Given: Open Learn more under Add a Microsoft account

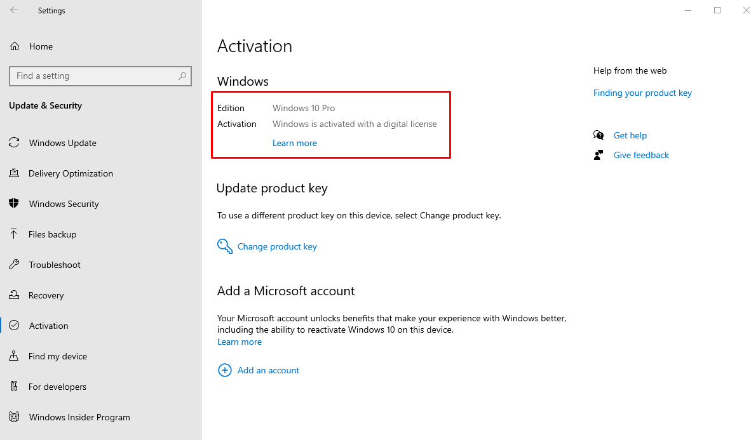Looking at the screenshot, I should coord(240,342).
